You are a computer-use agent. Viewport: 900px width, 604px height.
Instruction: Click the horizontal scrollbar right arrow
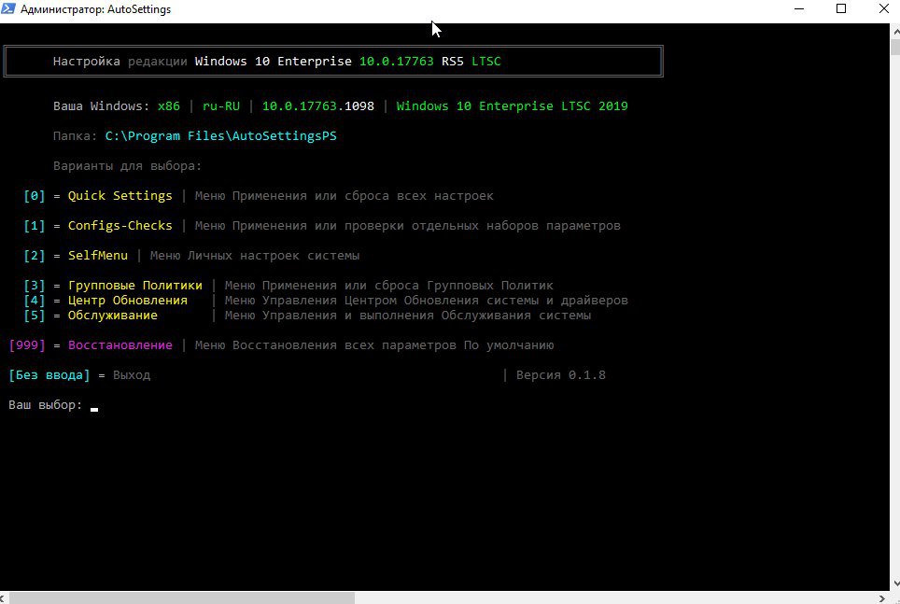point(884,597)
